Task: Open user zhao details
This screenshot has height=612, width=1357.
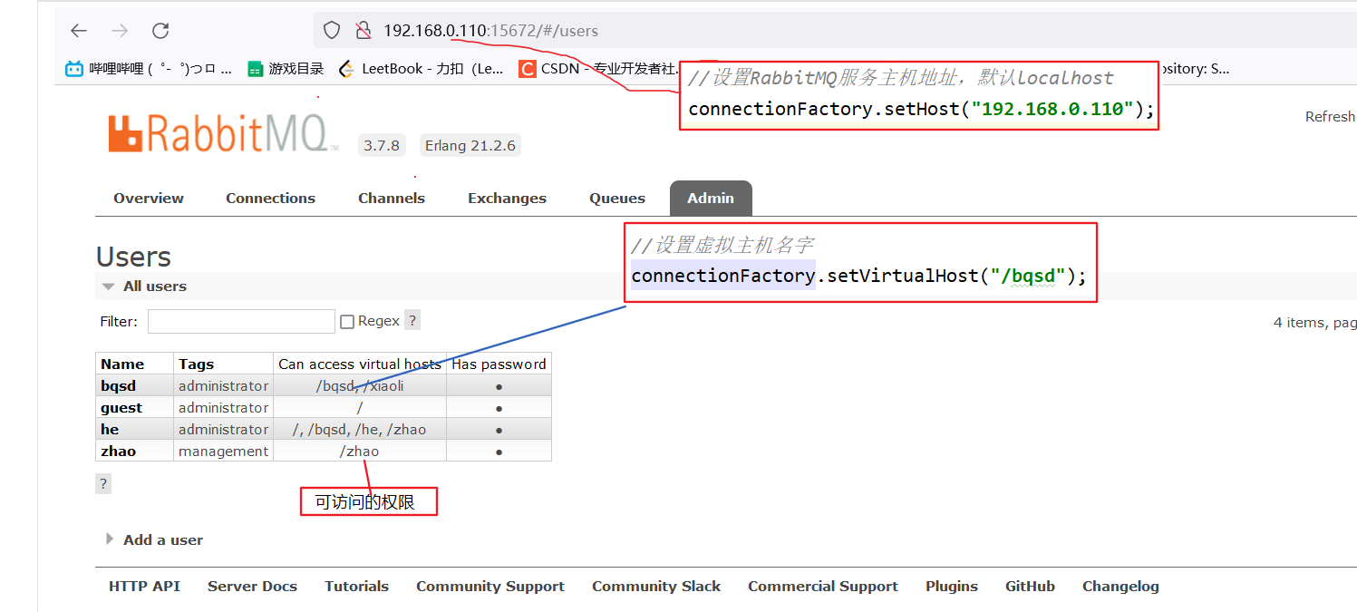Action: tap(118, 452)
